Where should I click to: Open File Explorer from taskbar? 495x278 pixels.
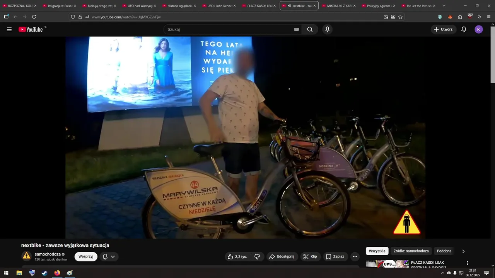coord(19,273)
